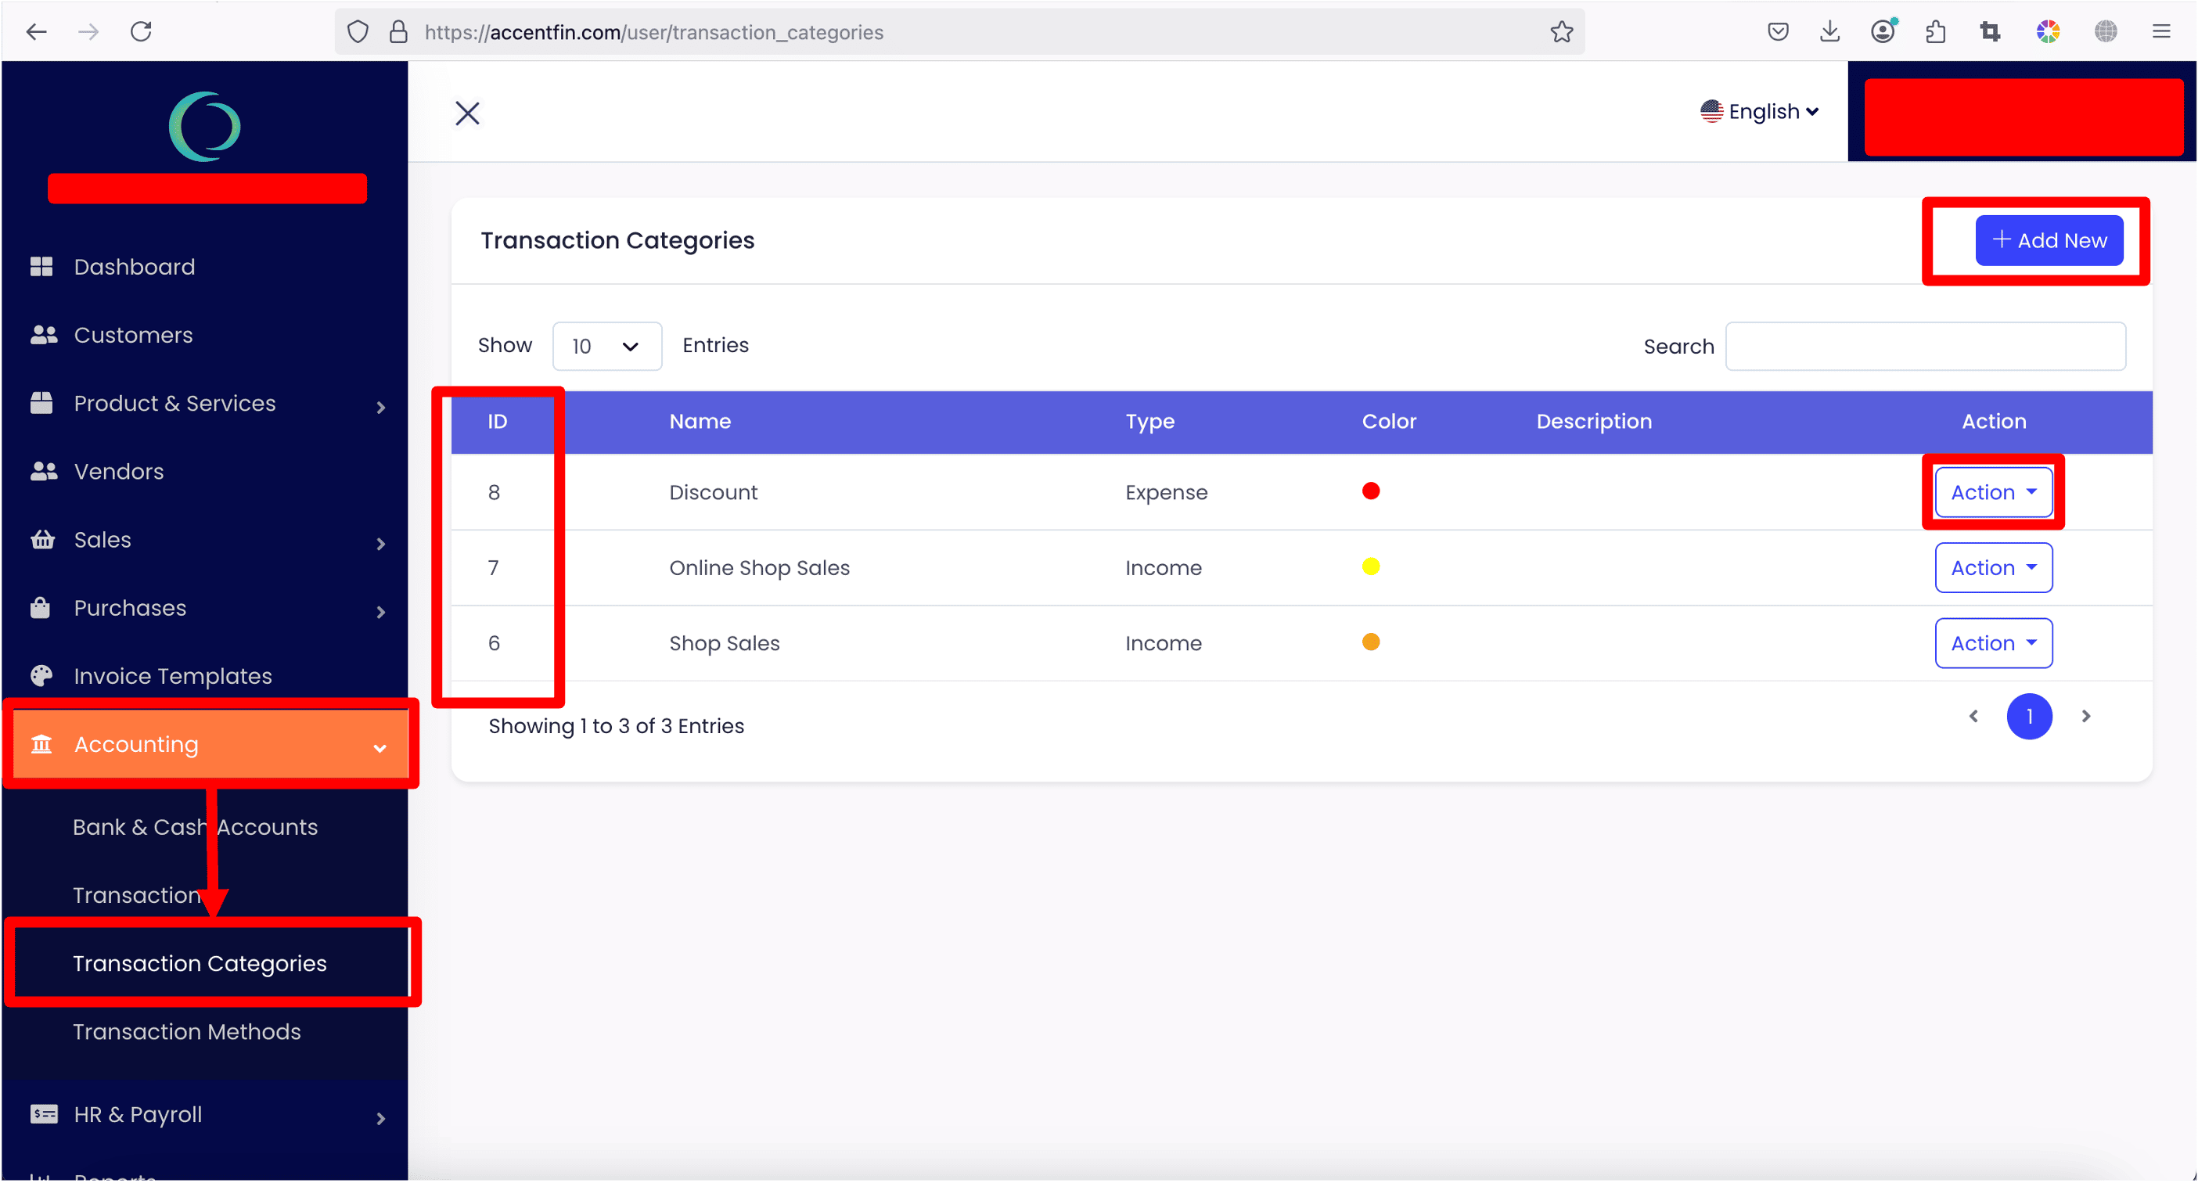The height and width of the screenshot is (1183, 2198).
Task: Click the yellow color dot for Online Shop Sales
Action: (x=1370, y=567)
